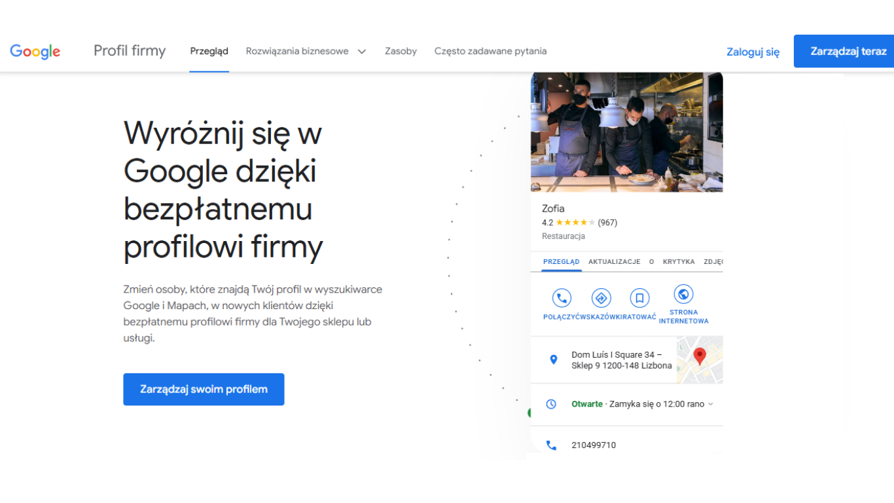Image resolution: width=894 pixels, height=503 pixels.
Task: Click the star rating for Zofia
Action: pyautogui.click(x=575, y=223)
